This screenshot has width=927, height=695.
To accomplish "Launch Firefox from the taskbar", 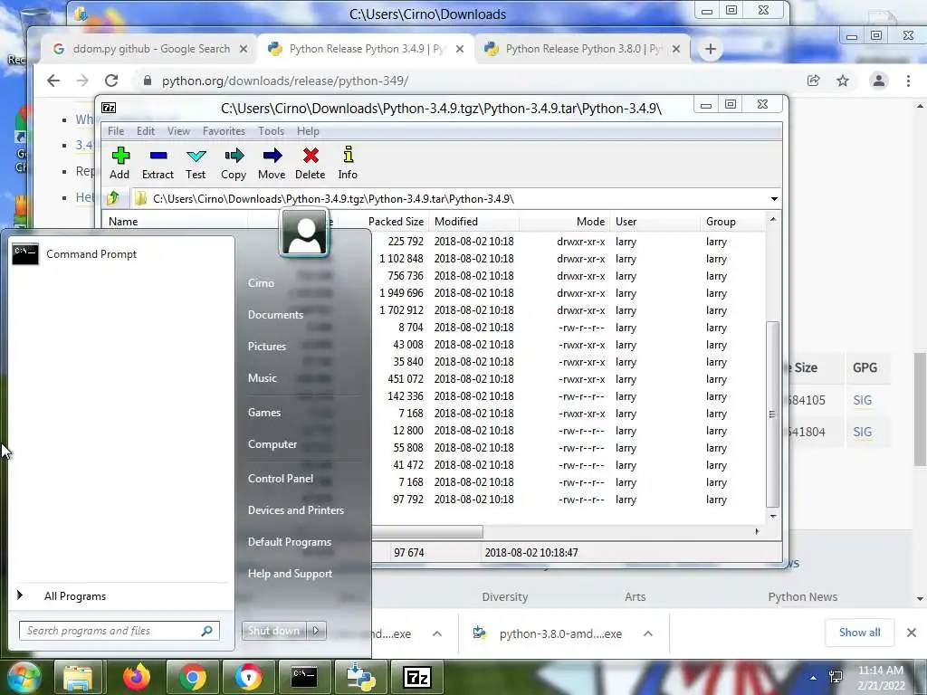I will pos(137,677).
